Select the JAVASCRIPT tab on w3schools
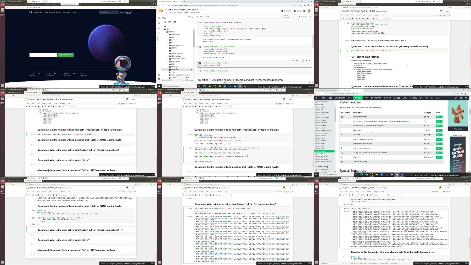Image resolution: width=471 pixels, height=265 pixels. [x=340, y=98]
